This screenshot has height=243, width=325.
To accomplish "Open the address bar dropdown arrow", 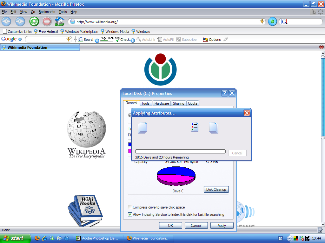I will click(262, 22).
